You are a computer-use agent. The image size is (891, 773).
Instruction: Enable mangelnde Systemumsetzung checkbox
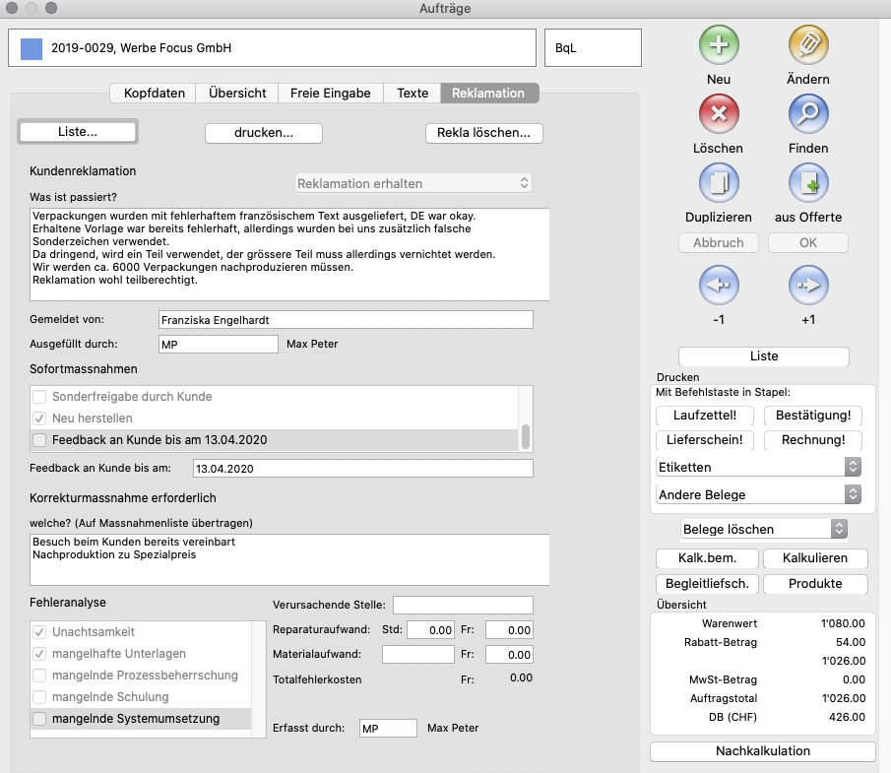tap(39, 719)
